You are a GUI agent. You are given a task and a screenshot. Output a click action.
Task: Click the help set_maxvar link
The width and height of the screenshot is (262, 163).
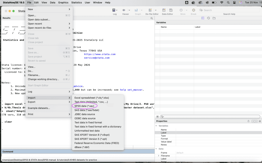pos(132,90)
